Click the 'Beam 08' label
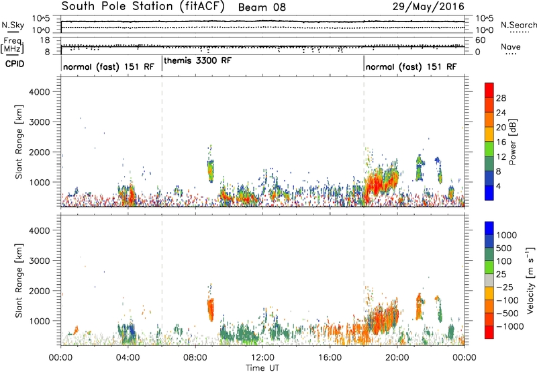Viewport: 537px width, 372px height. pos(262,7)
